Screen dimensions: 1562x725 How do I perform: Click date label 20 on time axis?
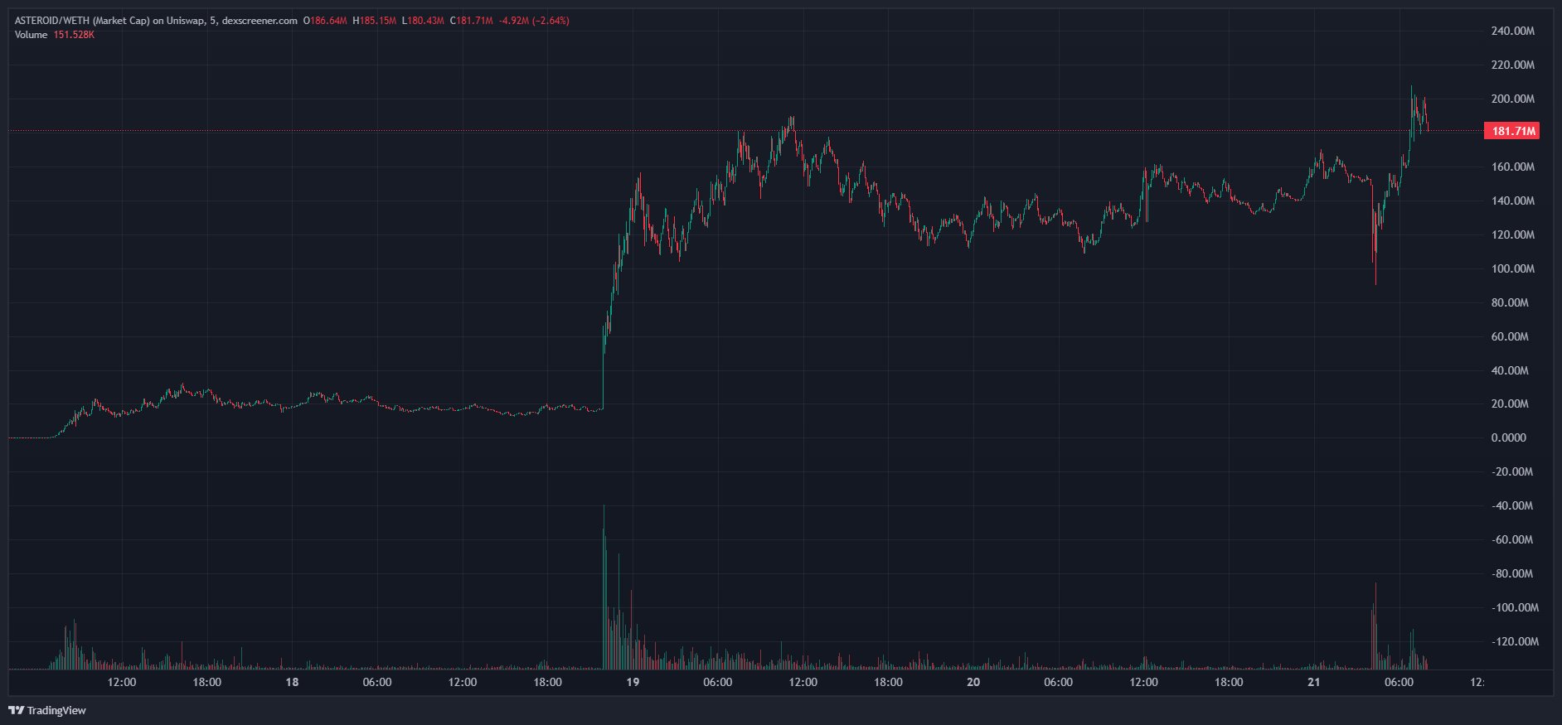pyautogui.click(x=973, y=682)
